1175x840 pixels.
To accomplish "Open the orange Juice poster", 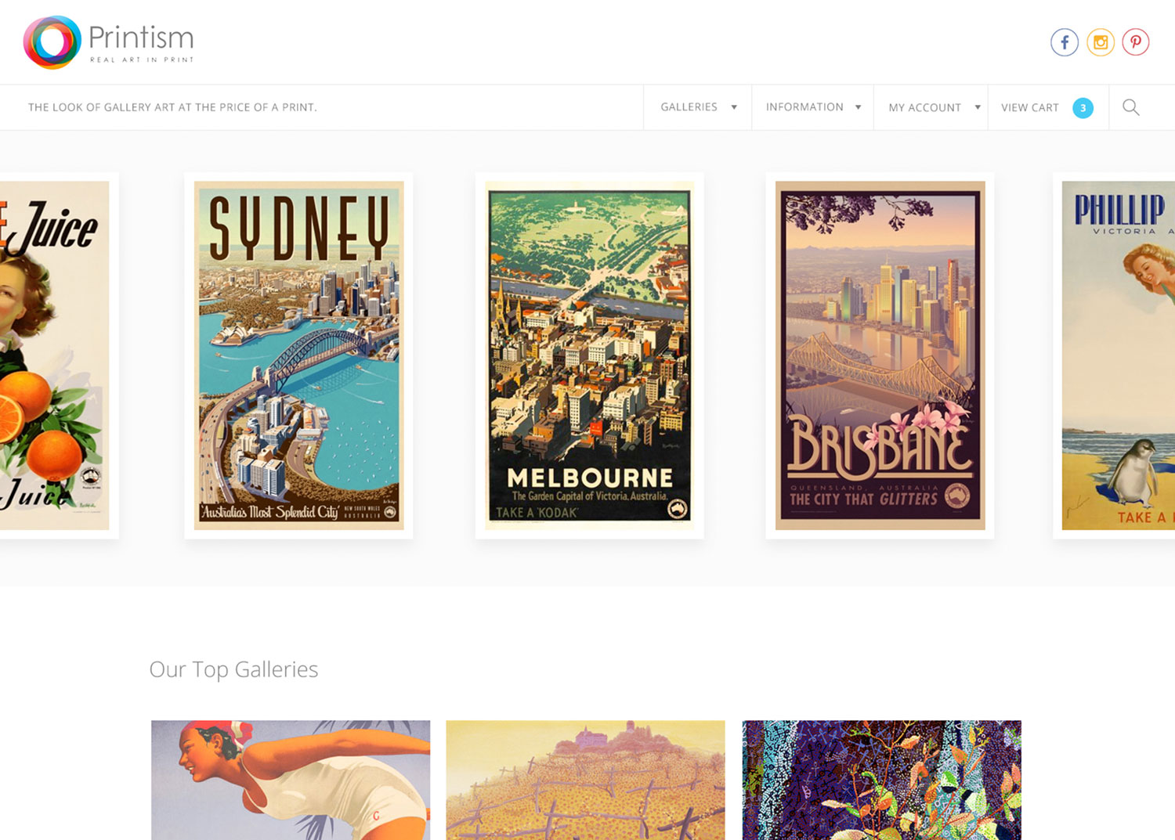I will (x=53, y=355).
